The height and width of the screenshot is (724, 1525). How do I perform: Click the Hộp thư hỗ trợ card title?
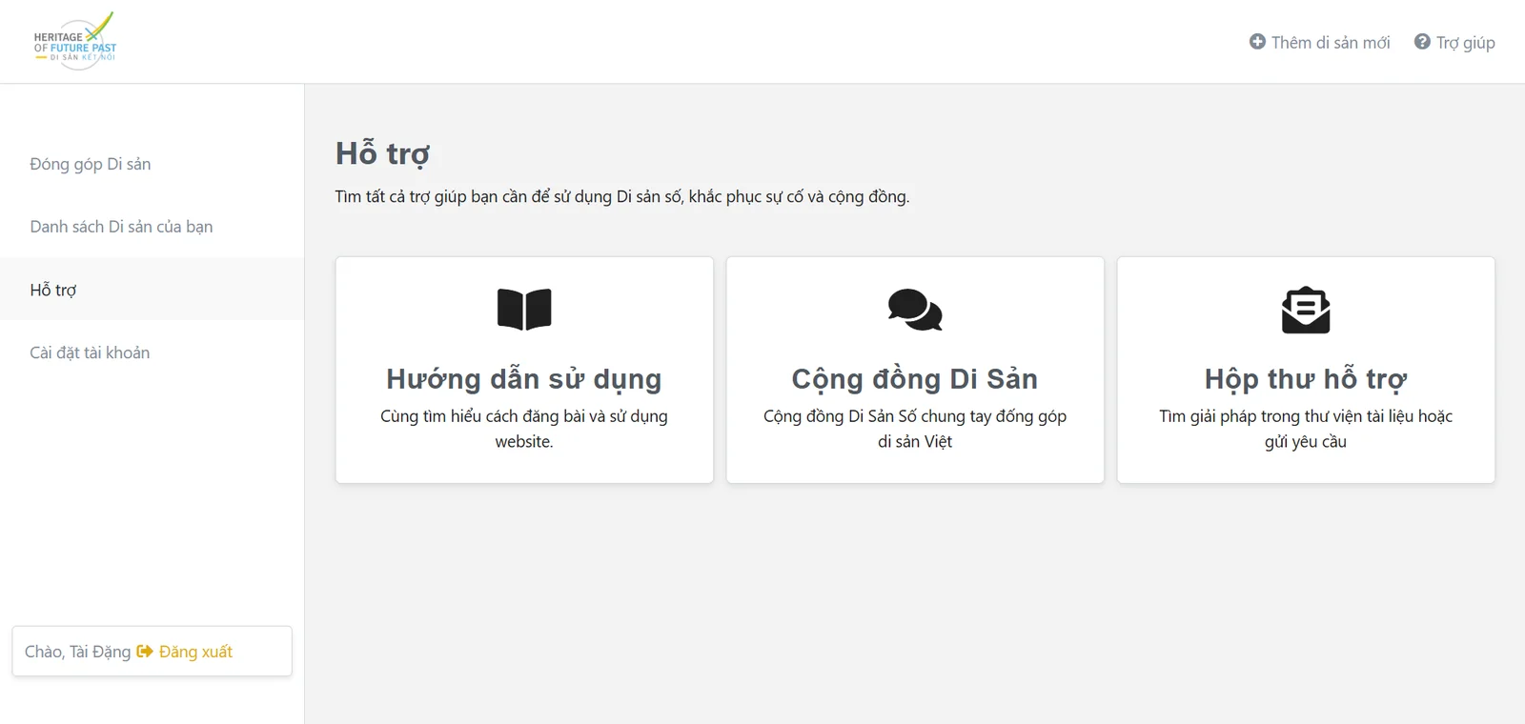(1306, 379)
